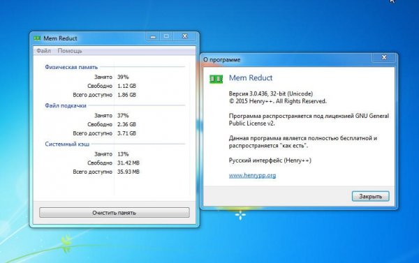Screen dimensions: 419x263
Task: Click the О программе dialog title
Action: pos(222,59)
